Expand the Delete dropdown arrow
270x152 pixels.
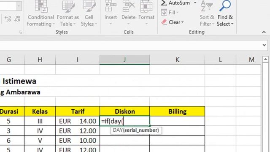coord(128,24)
